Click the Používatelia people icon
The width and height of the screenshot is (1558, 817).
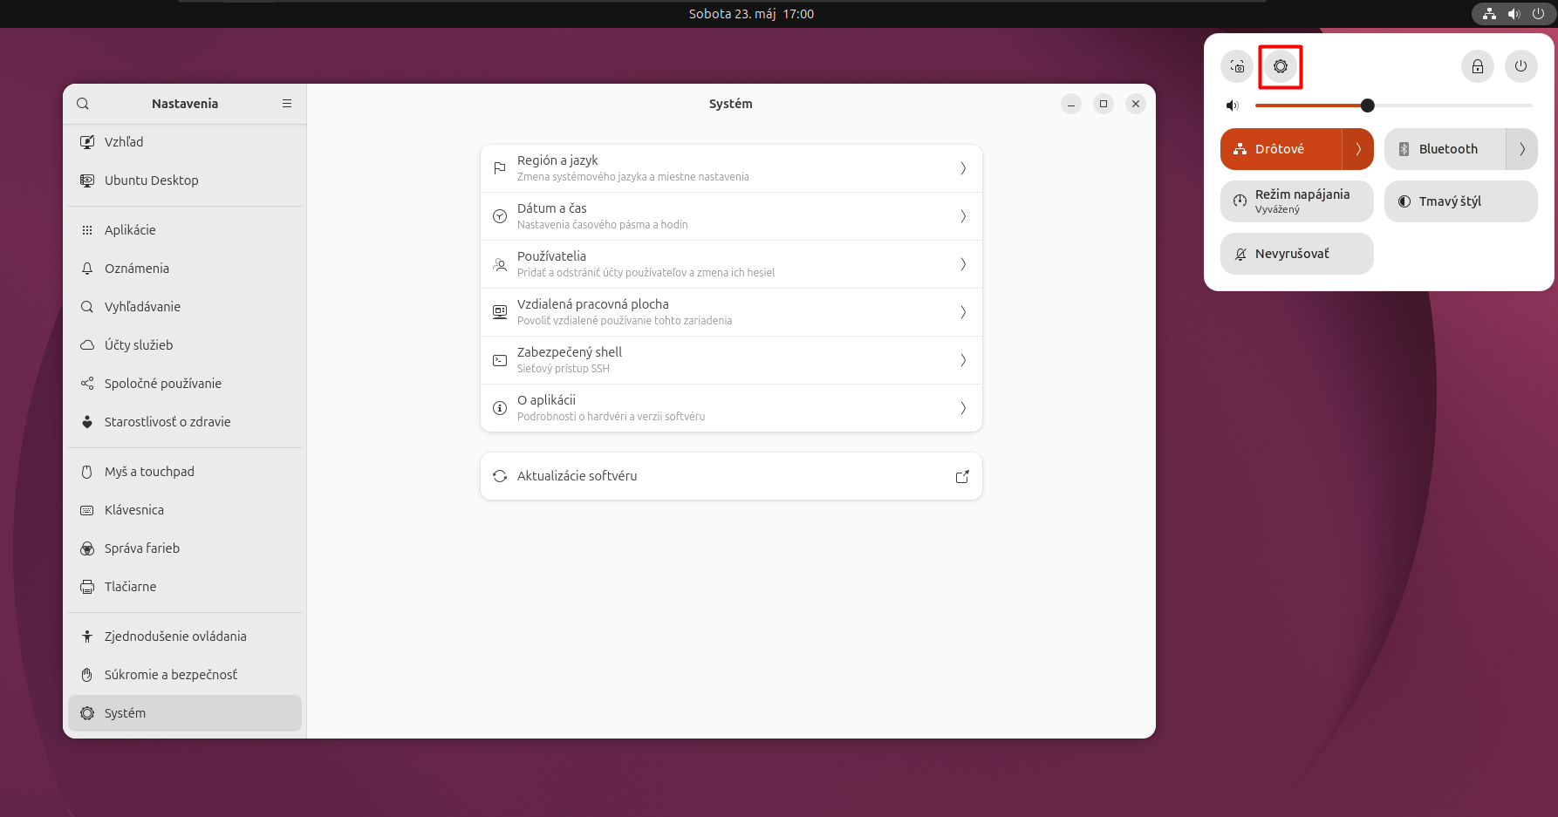[x=500, y=264]
